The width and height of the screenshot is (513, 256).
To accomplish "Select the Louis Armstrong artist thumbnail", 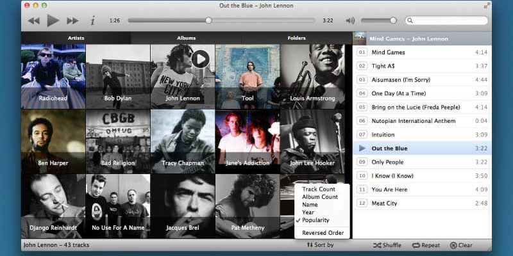I will click(312, 76).
